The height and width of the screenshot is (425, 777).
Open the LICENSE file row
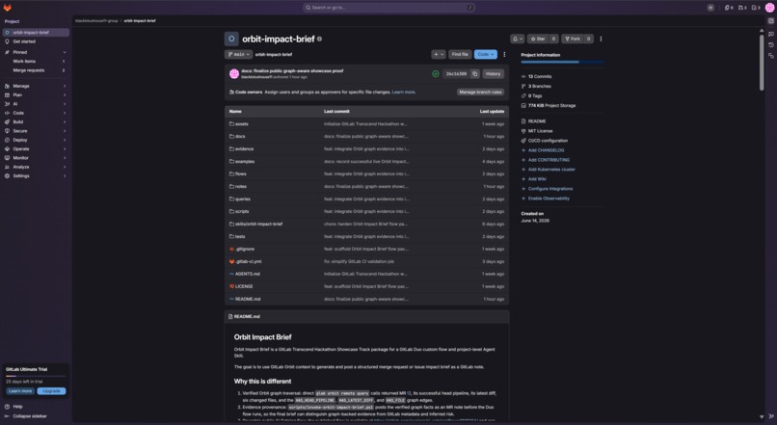tap(366, 286)
